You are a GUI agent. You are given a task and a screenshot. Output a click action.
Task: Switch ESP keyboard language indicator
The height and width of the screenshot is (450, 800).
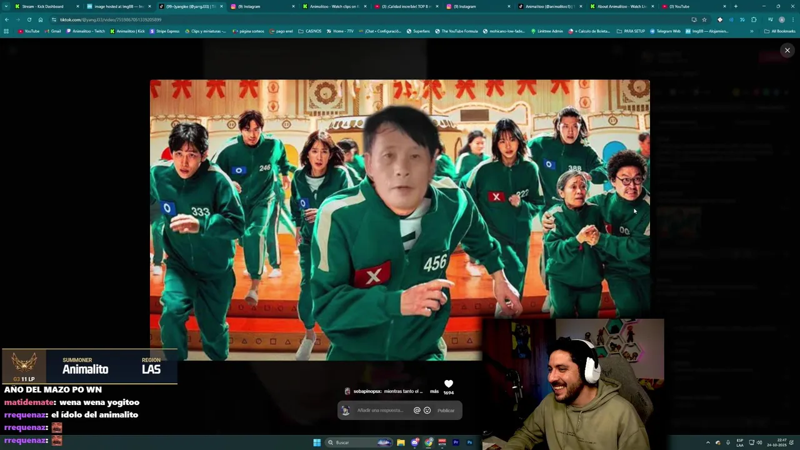pyautogui.click(x=740, y=442)
